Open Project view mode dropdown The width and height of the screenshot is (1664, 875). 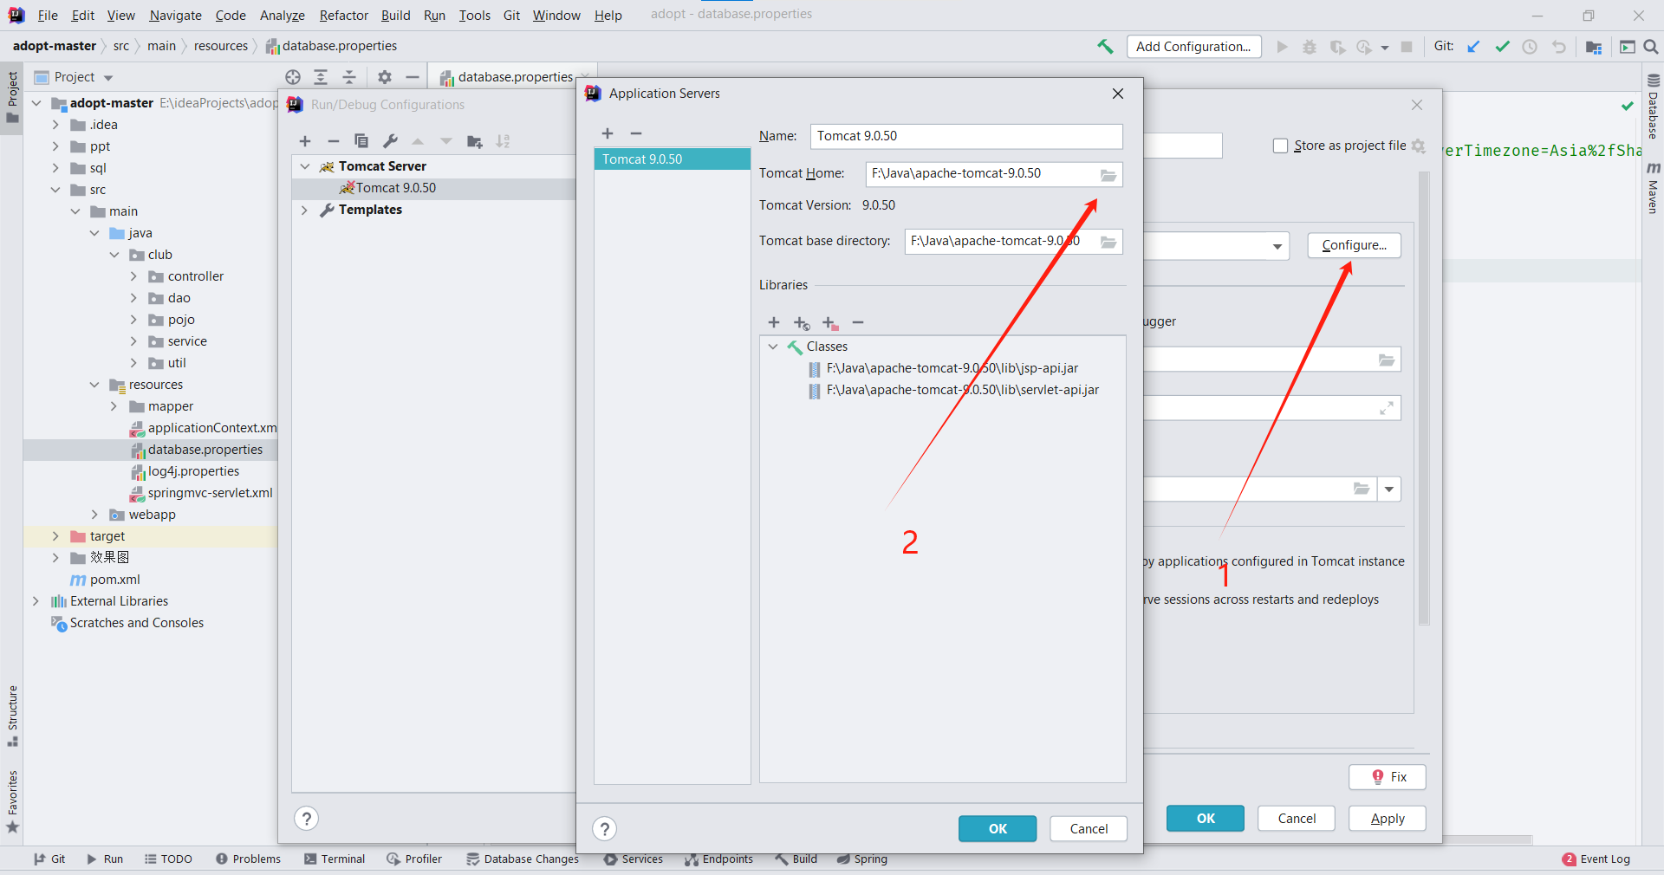tap(108, 78)
